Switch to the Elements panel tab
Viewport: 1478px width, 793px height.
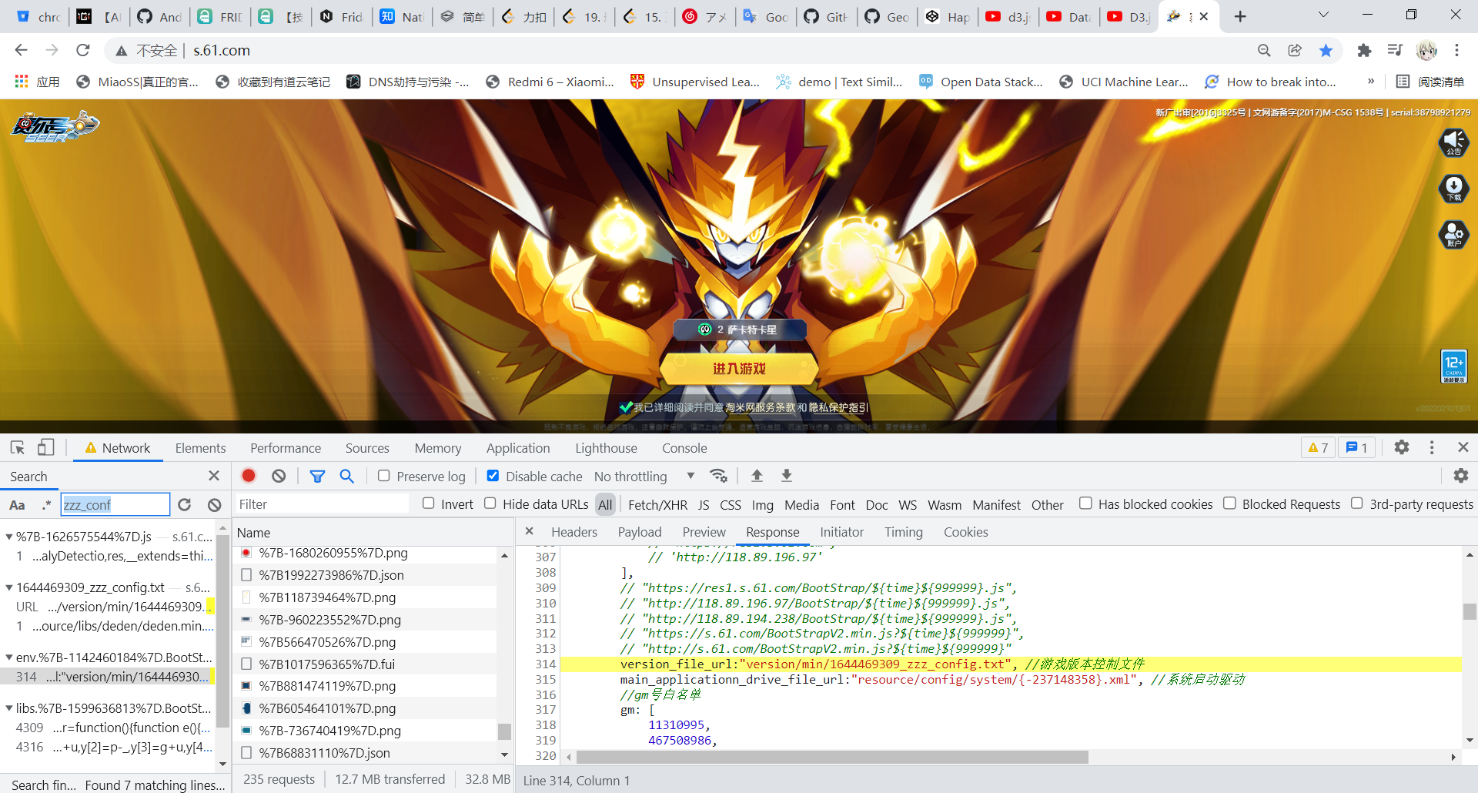pyautogui.click(x=200, y=448)
